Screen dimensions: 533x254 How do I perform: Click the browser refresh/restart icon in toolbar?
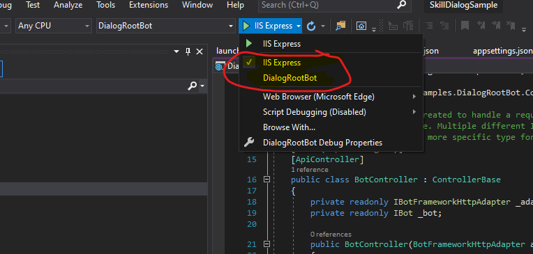[311, 26]
